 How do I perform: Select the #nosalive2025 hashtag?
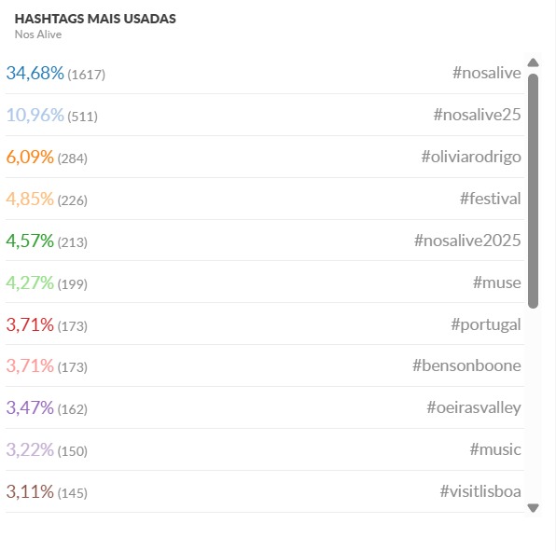click(x=467, y=241)
